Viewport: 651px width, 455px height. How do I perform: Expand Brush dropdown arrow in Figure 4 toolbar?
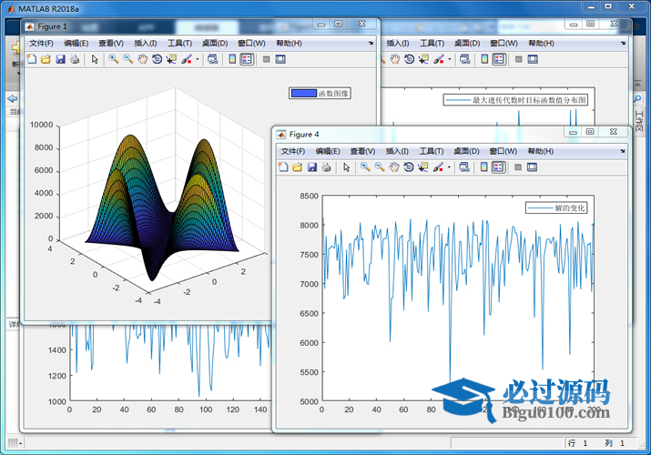(450, 168)
